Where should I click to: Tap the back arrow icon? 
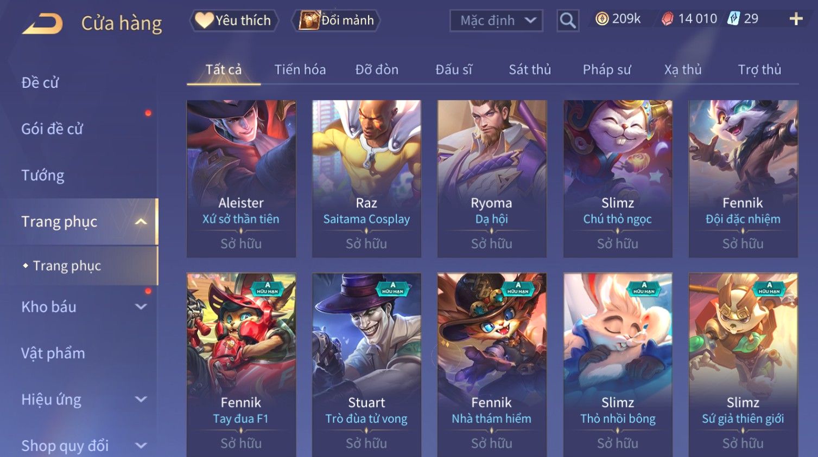(x=43, y=23)
